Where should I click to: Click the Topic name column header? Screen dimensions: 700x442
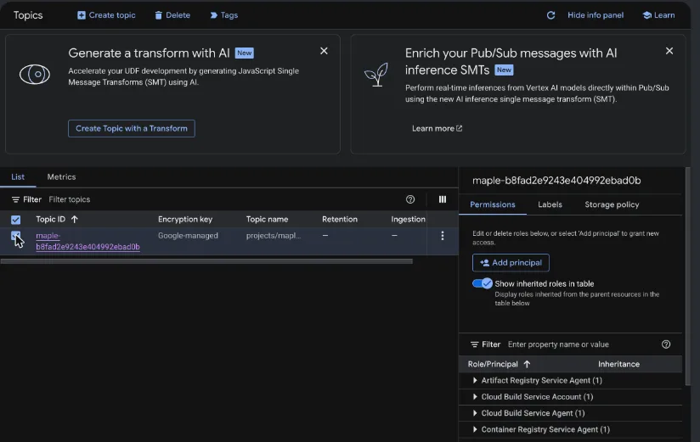coord(267,219)
